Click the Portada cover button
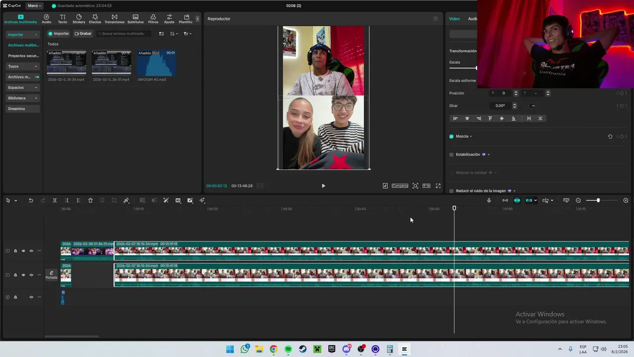This screenshot has height=357, width=634. (52, 275)
